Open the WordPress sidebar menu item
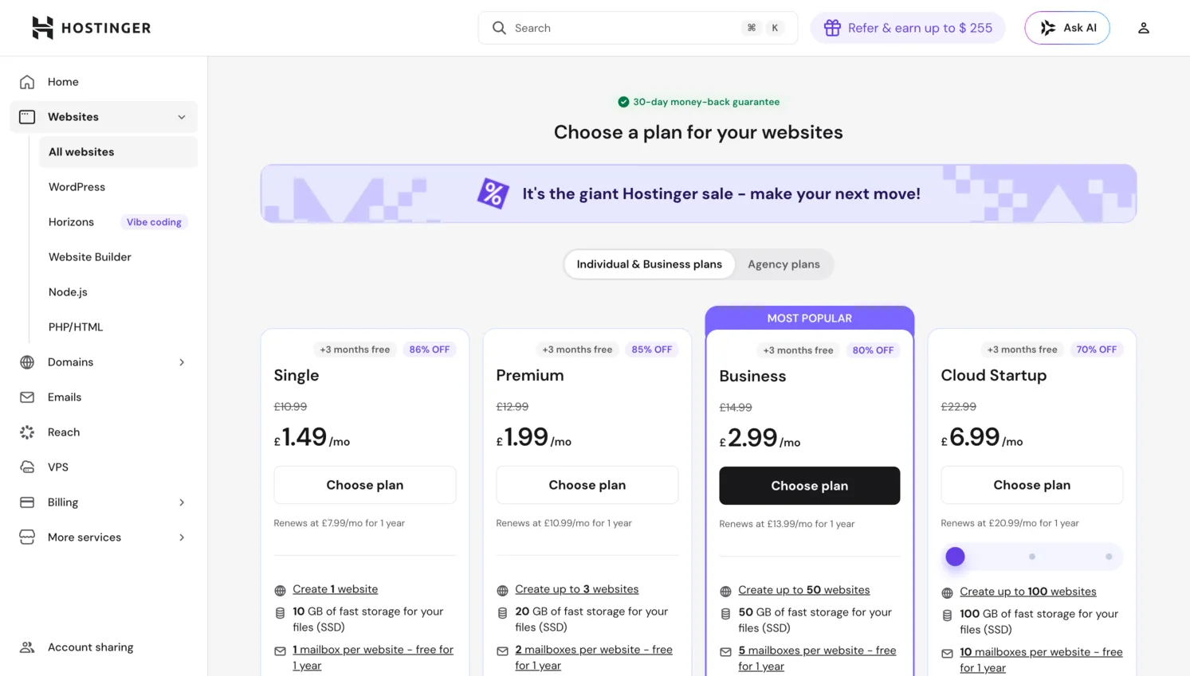The height and width of the screenshot is (676, 1190). click(x=77, y=186)
